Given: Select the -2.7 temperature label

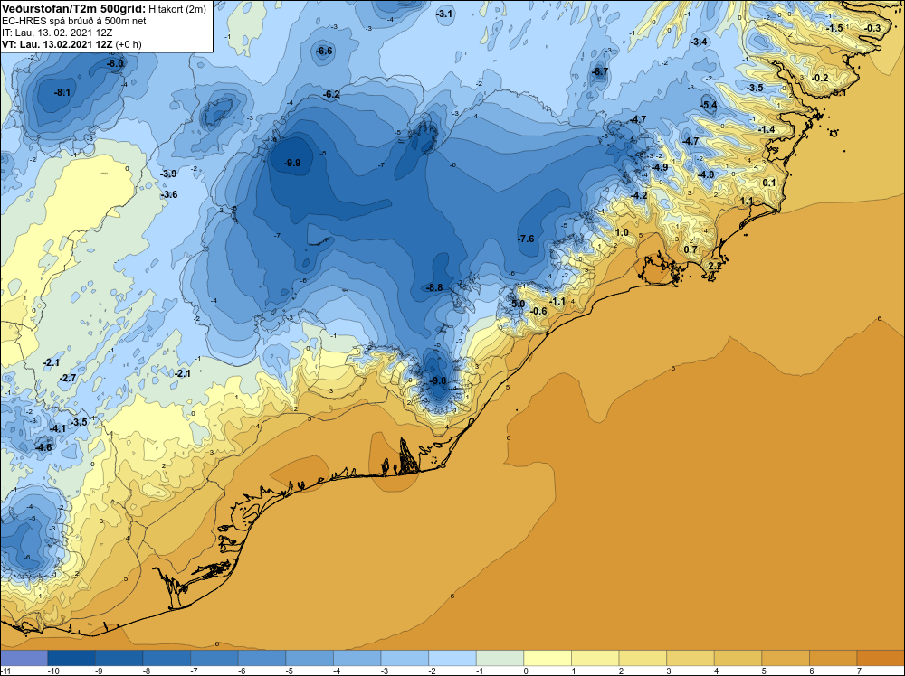Looking at the screenshot, I should click(68, 378).
